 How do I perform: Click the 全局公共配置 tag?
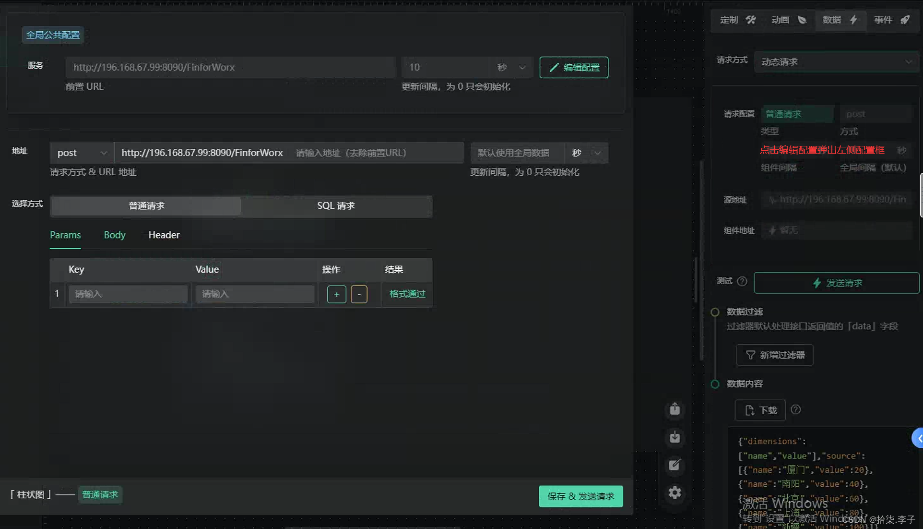click(x=53, y=35)
